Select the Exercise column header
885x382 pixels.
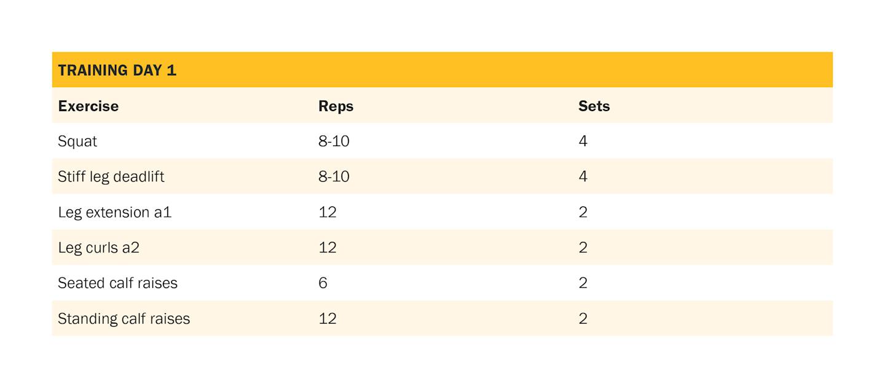88,106
